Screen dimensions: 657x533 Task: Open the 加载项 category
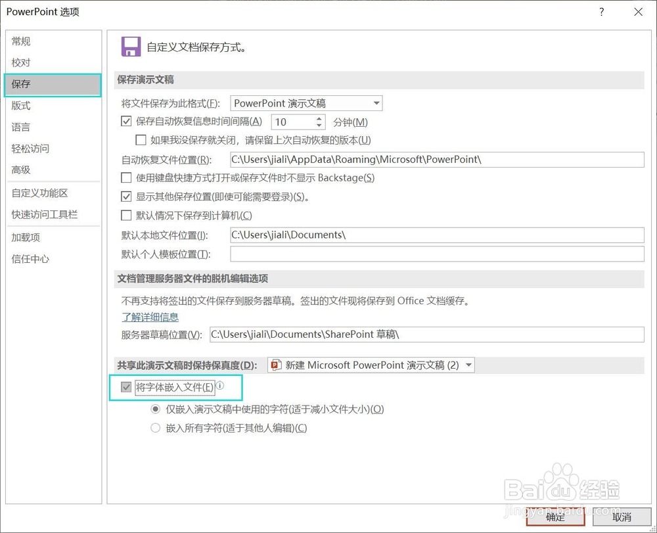pyautogui.click(x=26, y=238)
